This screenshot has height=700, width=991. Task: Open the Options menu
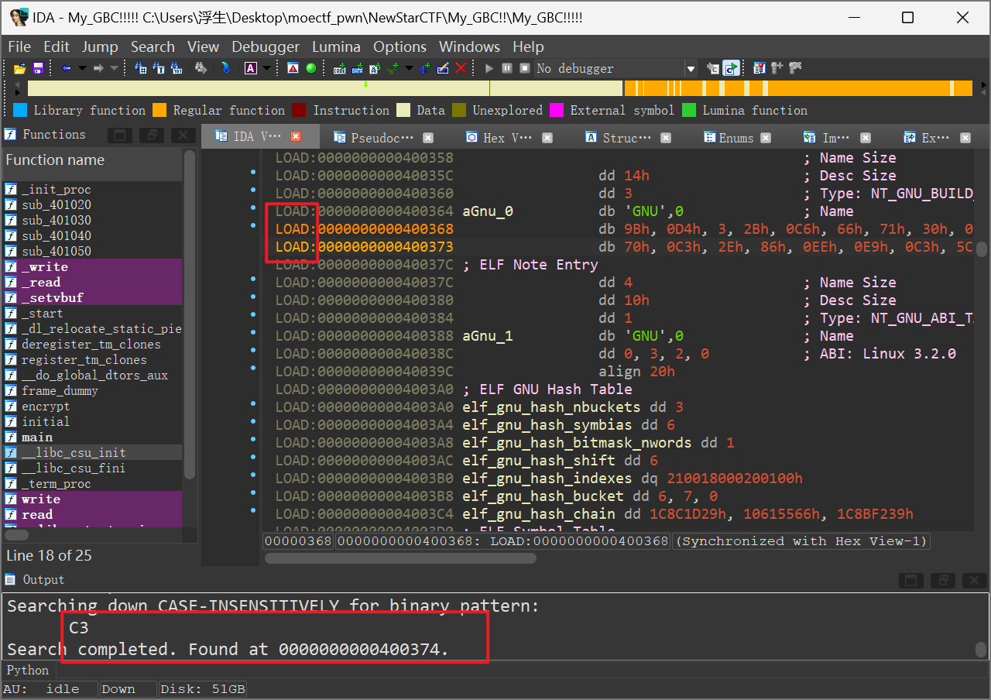399,46
